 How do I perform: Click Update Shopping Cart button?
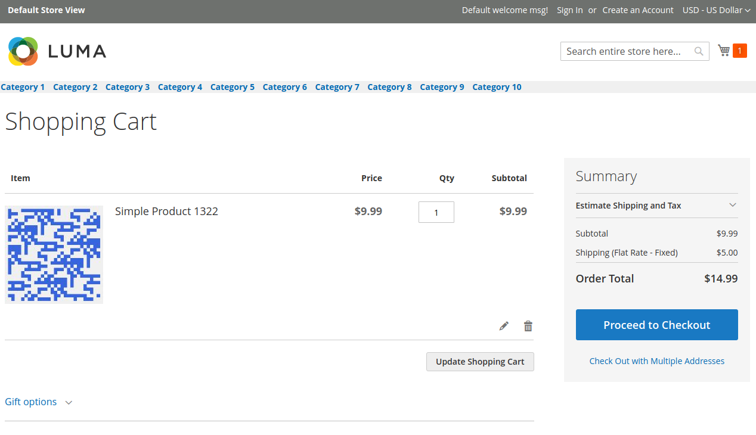pyautogui.click(x=480, y=362)
